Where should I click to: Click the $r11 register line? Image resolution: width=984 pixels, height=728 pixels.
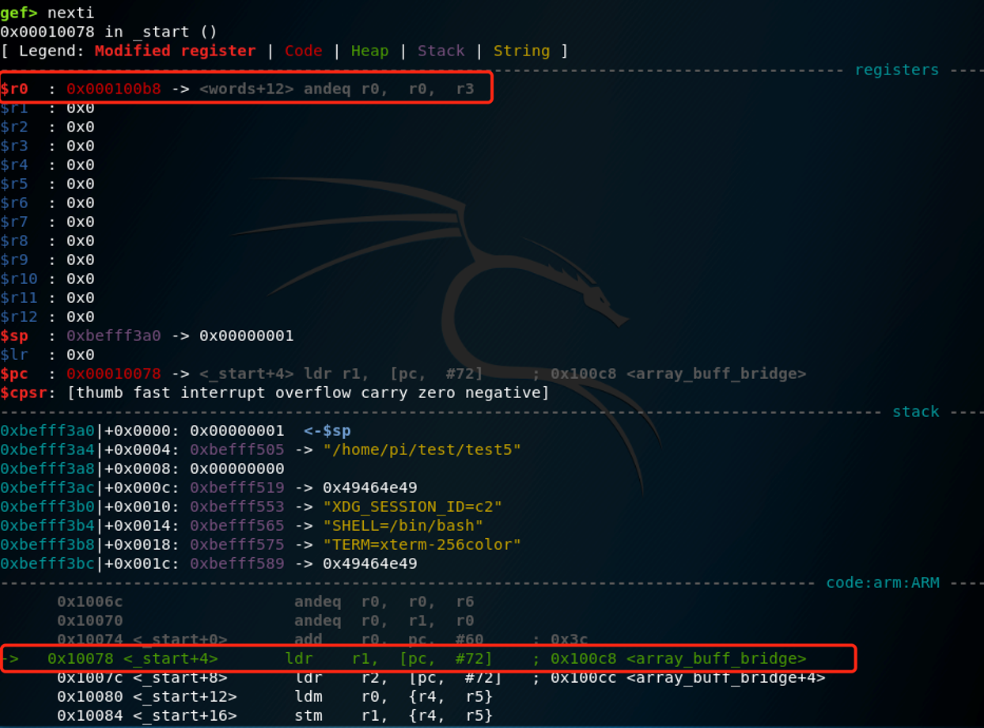click(x=47, y=298)
